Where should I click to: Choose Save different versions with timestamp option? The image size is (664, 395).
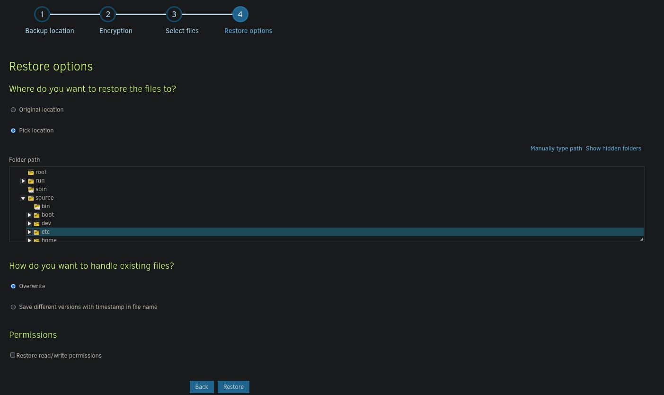(13, 307)
